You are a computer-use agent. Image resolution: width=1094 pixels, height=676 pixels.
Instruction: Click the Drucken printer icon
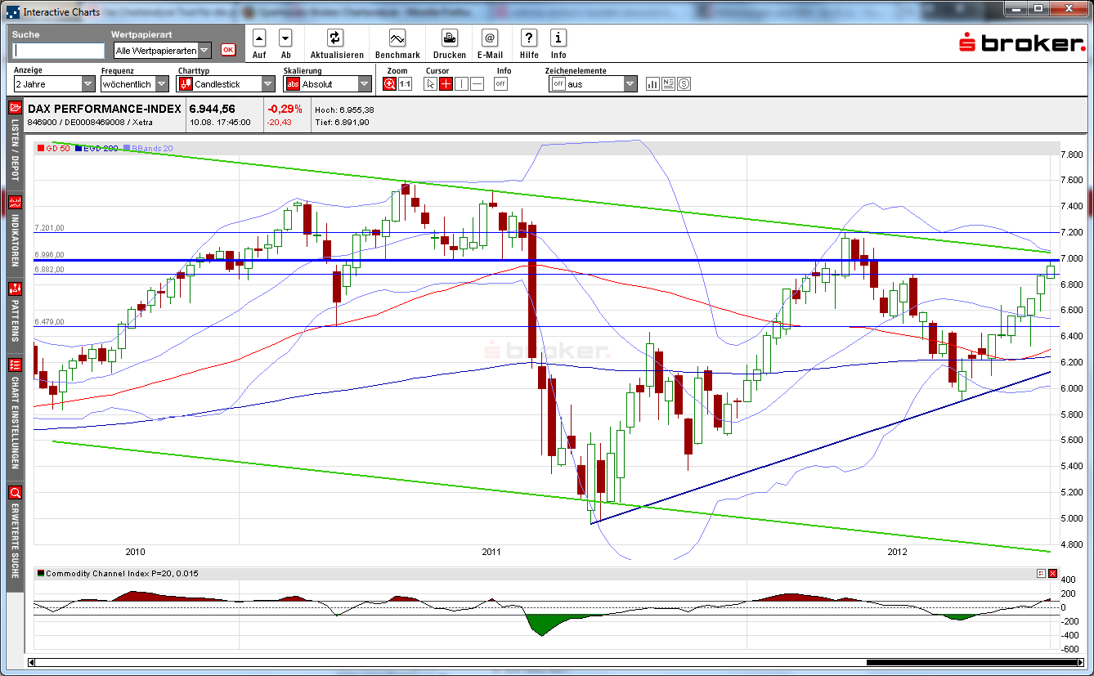[449, 38]
